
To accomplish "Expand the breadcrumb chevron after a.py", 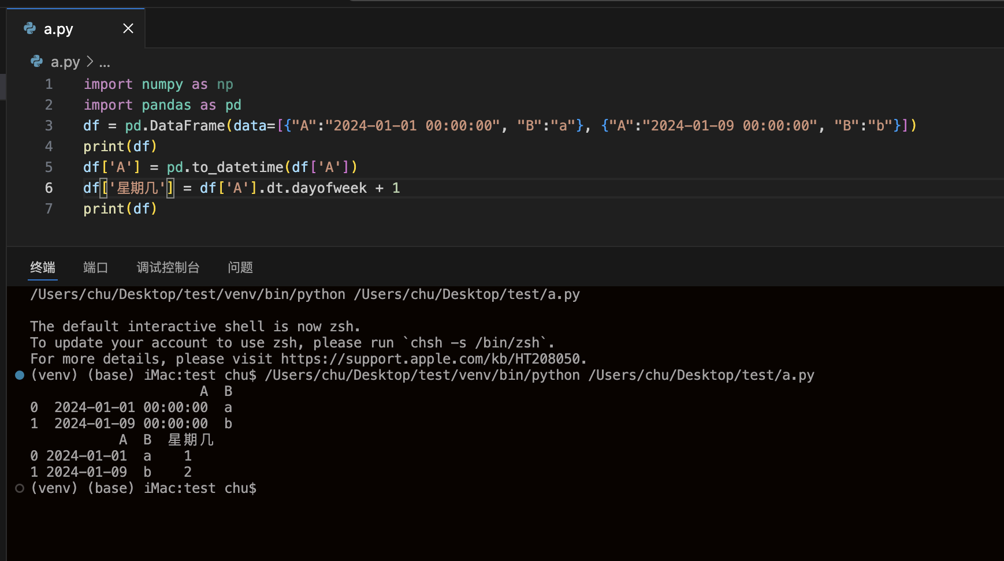I will click(90, 61).
